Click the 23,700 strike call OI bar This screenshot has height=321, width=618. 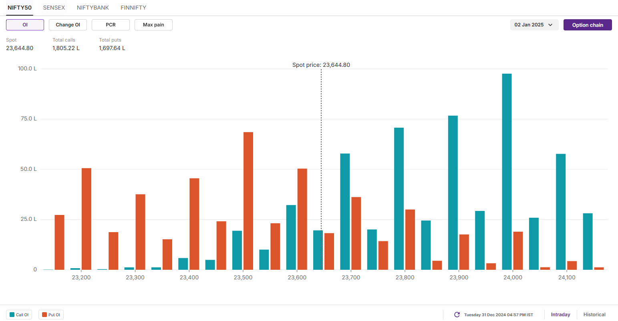point(345,212)
